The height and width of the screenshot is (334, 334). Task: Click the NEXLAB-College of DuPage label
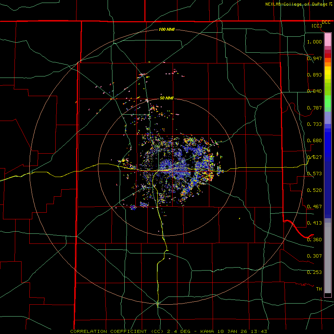[x=297, y=4]
